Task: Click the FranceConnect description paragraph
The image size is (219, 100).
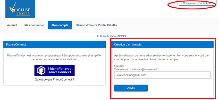Action: click(54, 58)
